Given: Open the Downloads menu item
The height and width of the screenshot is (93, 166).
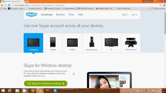Looking at the screenshot, I should [x=47, y=14].
